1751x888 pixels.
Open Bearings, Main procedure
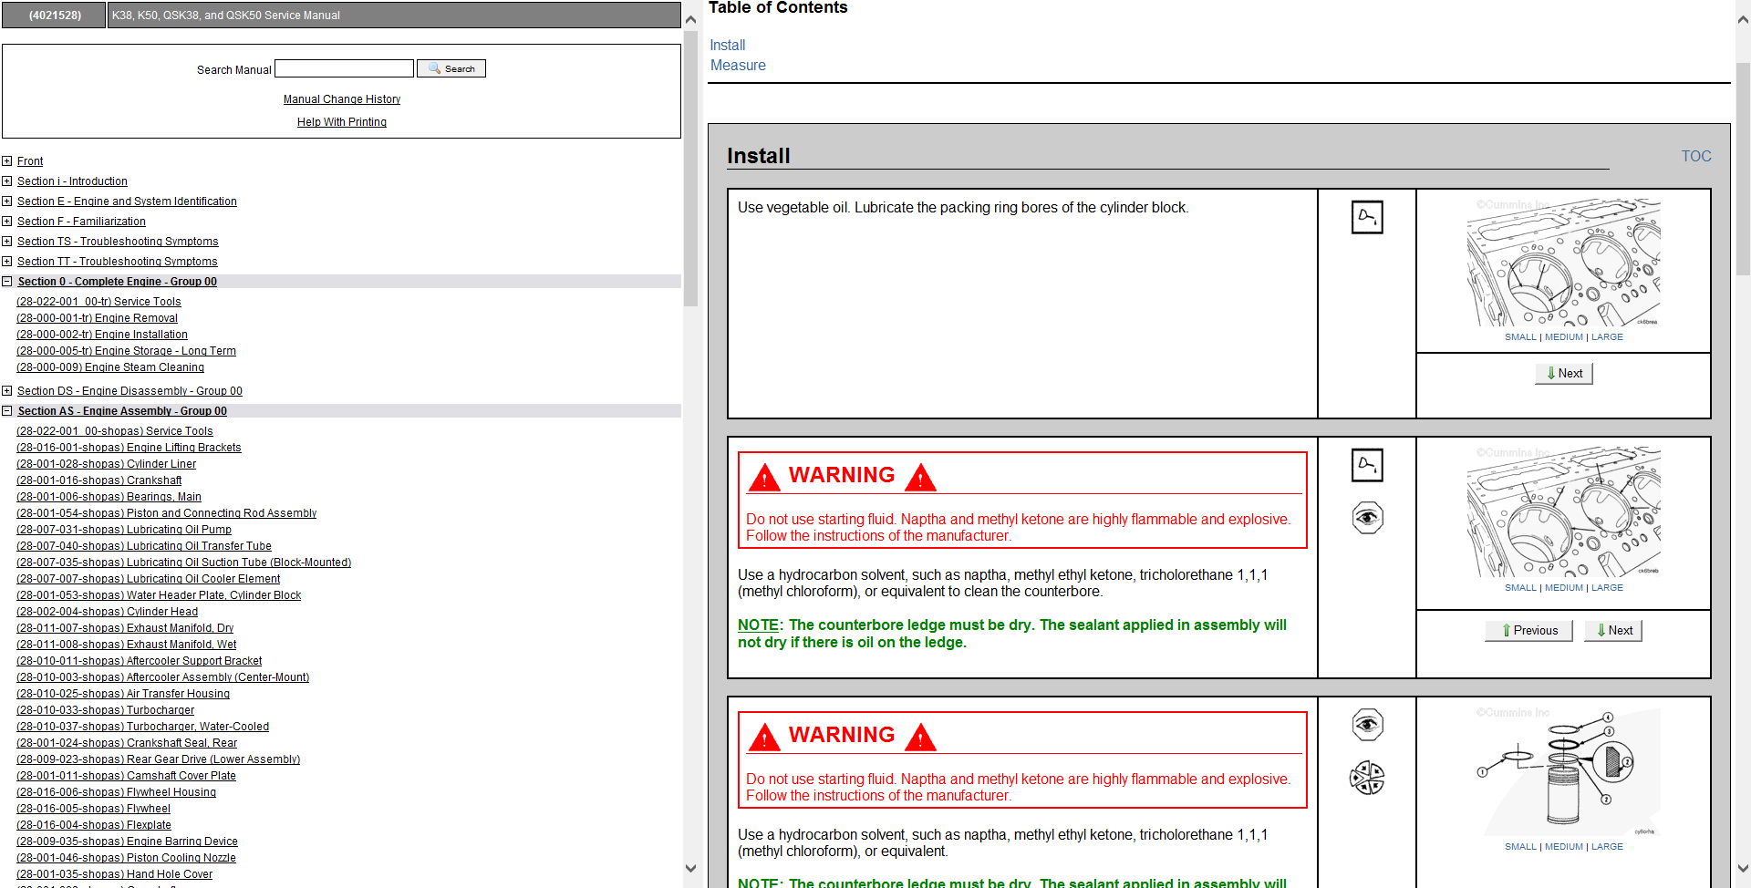[109, 497]
